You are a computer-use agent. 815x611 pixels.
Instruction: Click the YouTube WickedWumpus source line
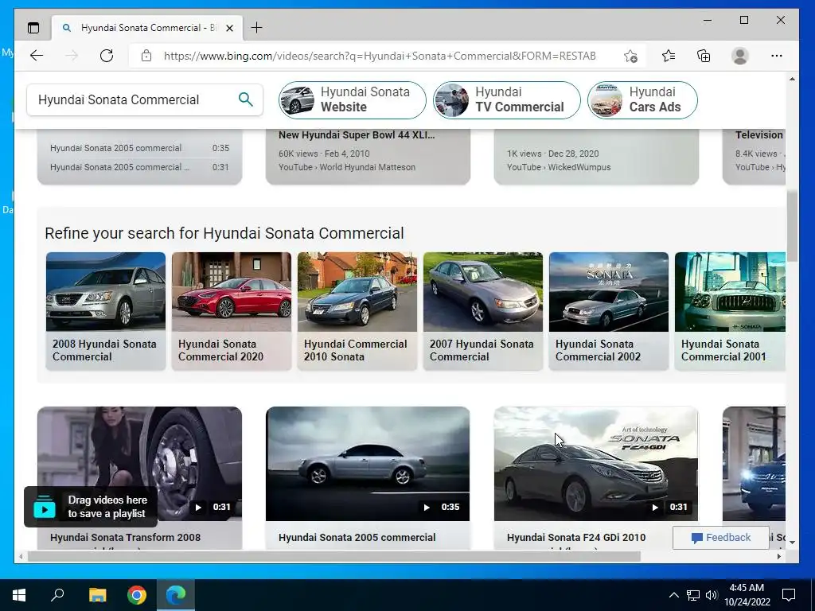tap(559, 167)
